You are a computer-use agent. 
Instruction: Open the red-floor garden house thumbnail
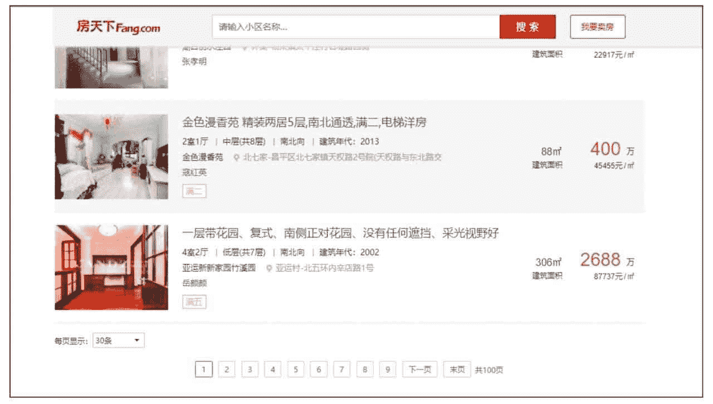click(111, 267)
